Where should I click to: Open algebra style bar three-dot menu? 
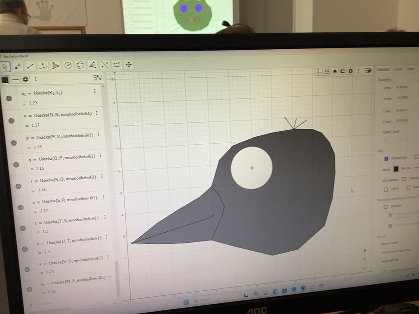[x=35, y=79]
